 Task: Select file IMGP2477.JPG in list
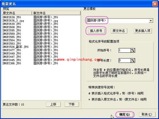pos(12,50)
